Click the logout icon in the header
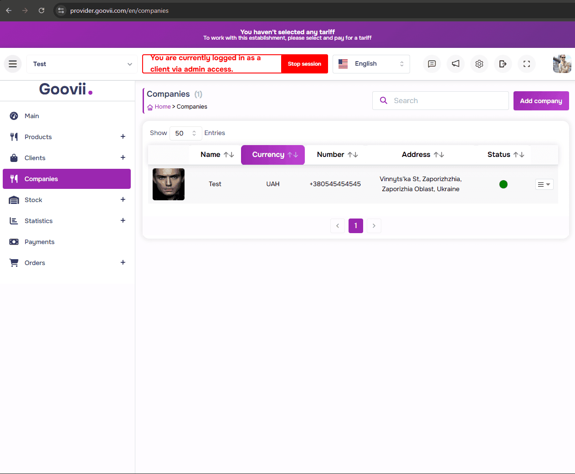Screen dimensions: 575x474 pos(503,64)
